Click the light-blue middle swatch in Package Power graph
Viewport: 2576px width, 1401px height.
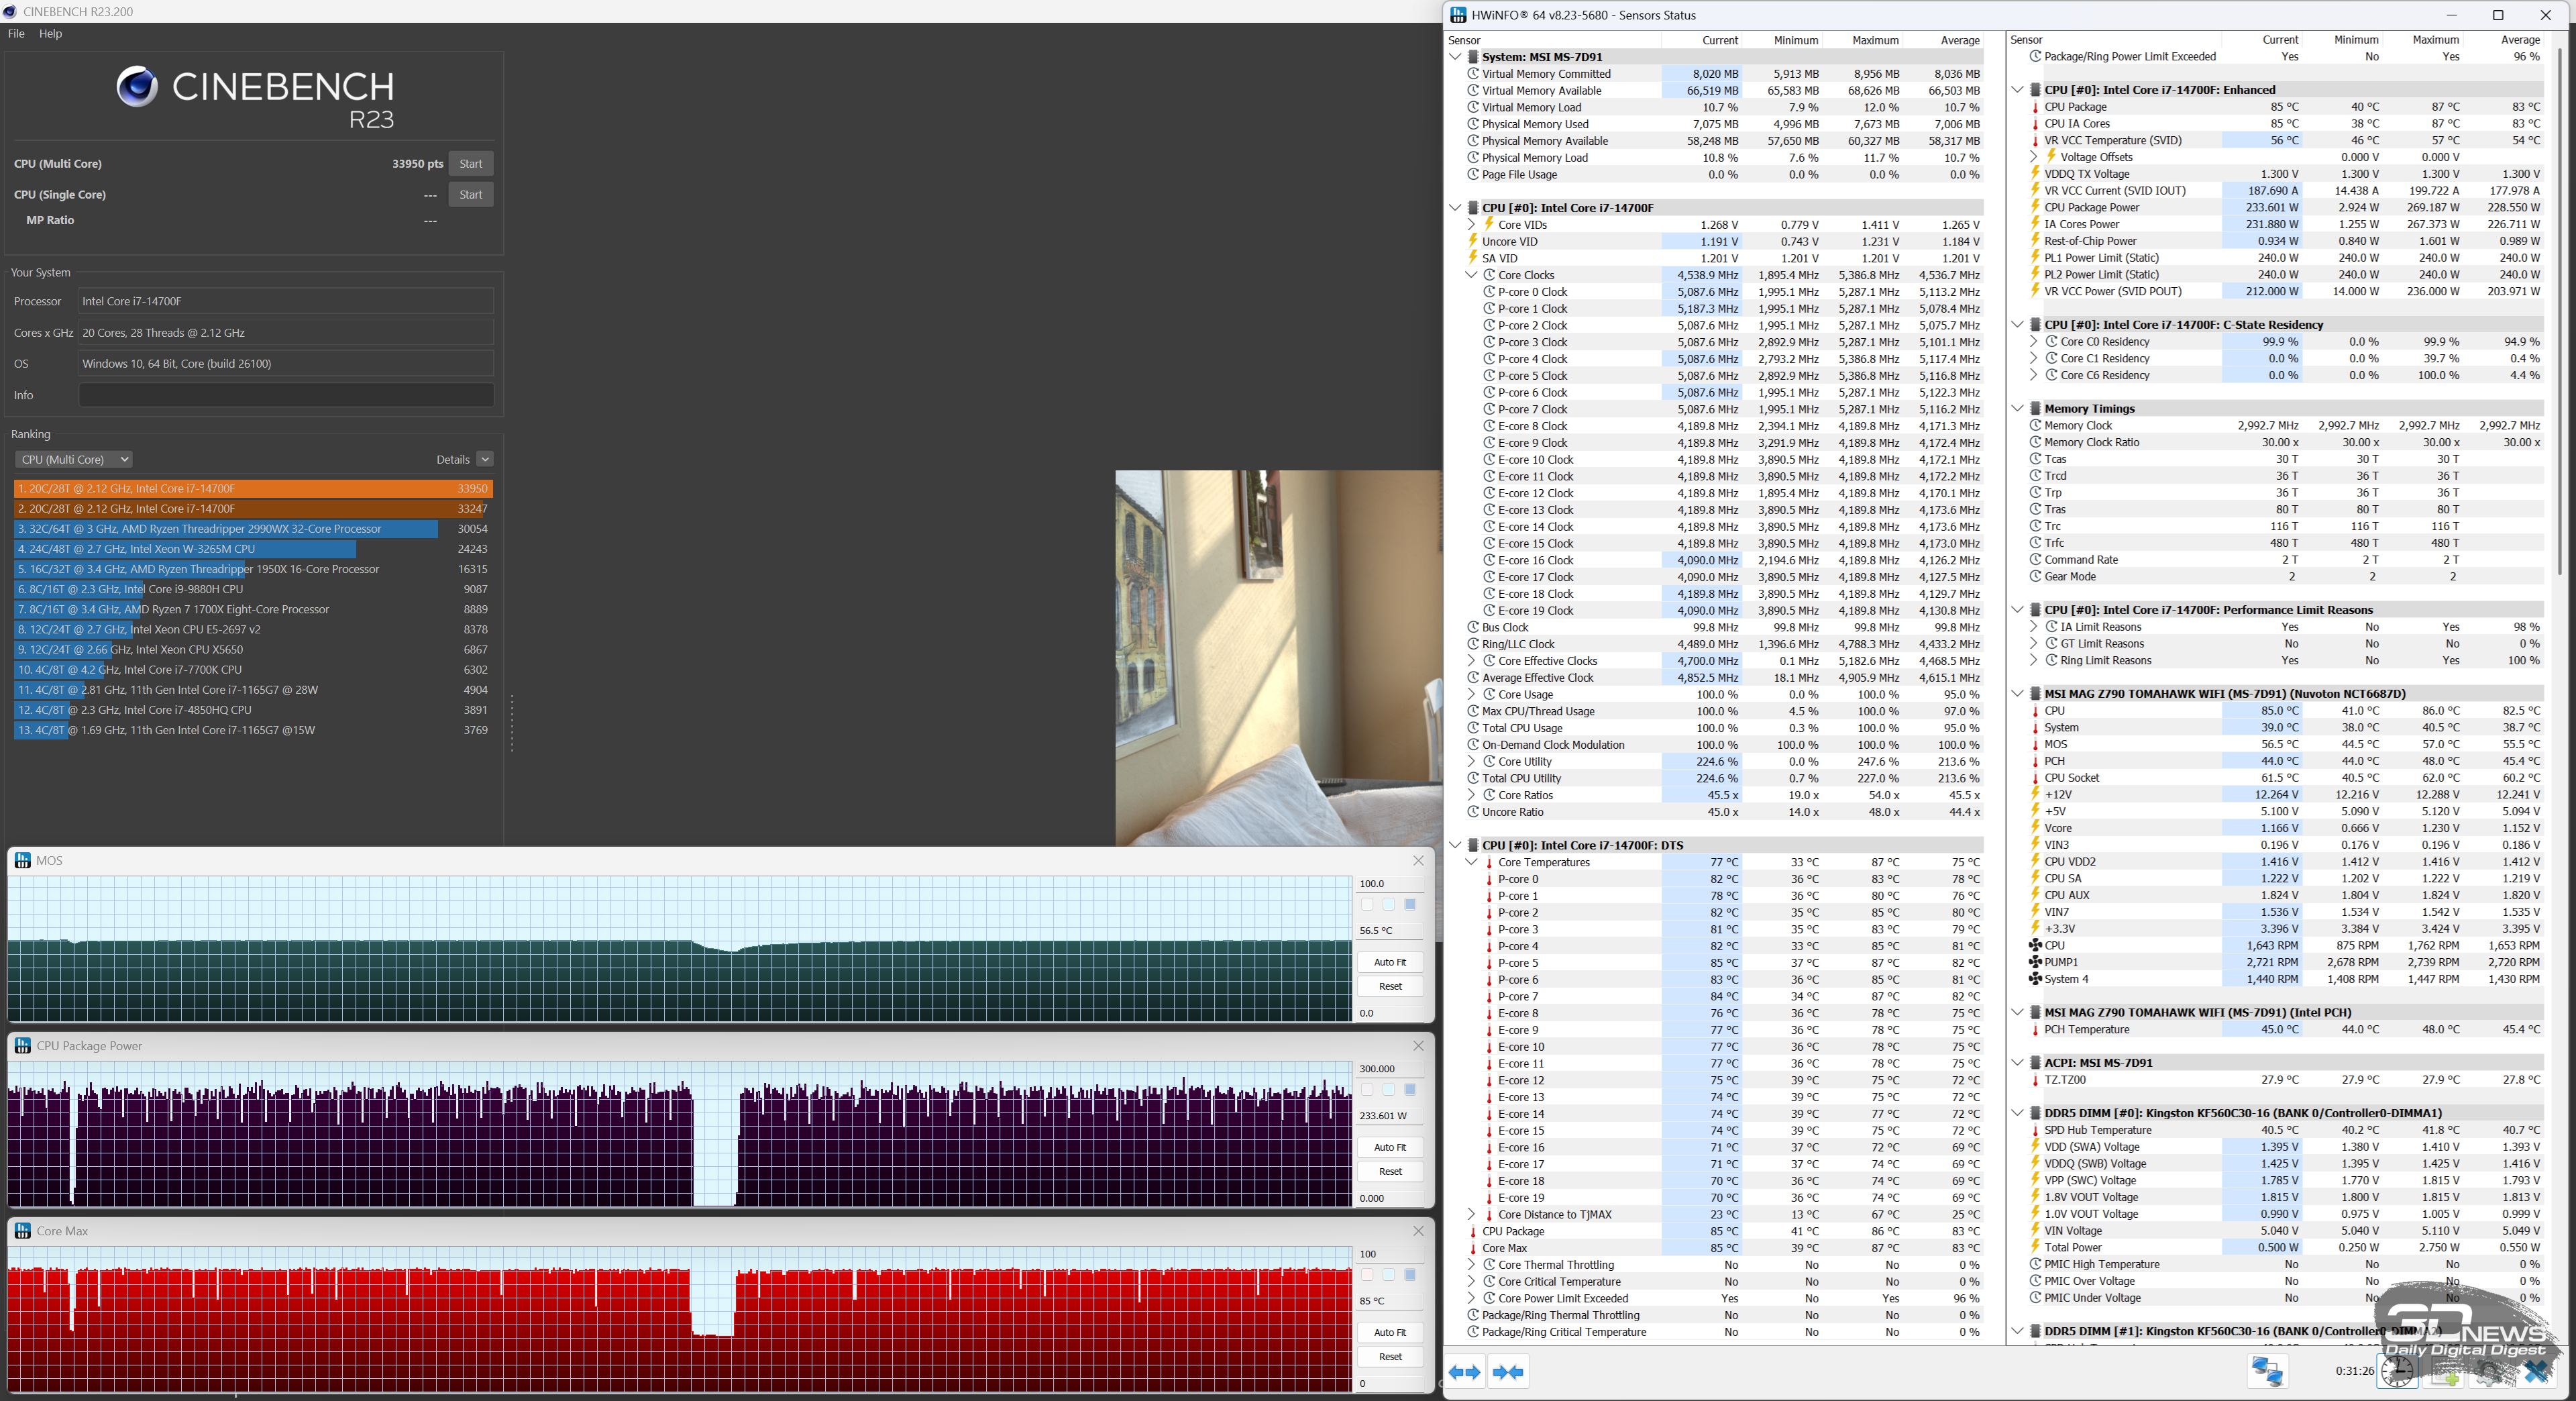[x=1389, y=1090]
